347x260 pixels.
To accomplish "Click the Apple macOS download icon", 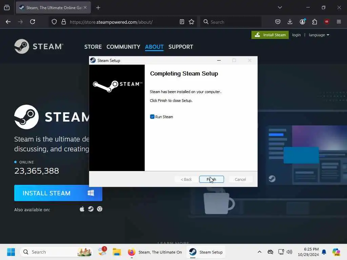I will (82, 209).
